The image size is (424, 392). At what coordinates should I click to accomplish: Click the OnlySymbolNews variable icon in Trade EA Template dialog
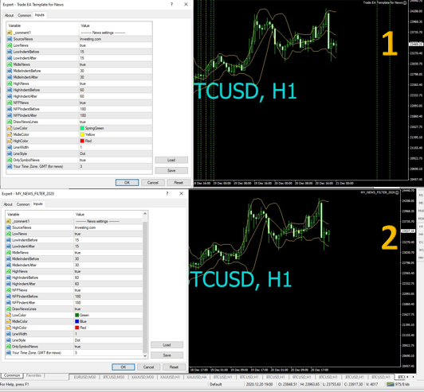[10, 160]
